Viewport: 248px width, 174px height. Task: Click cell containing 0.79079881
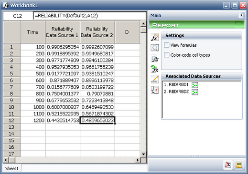point(97,93)
